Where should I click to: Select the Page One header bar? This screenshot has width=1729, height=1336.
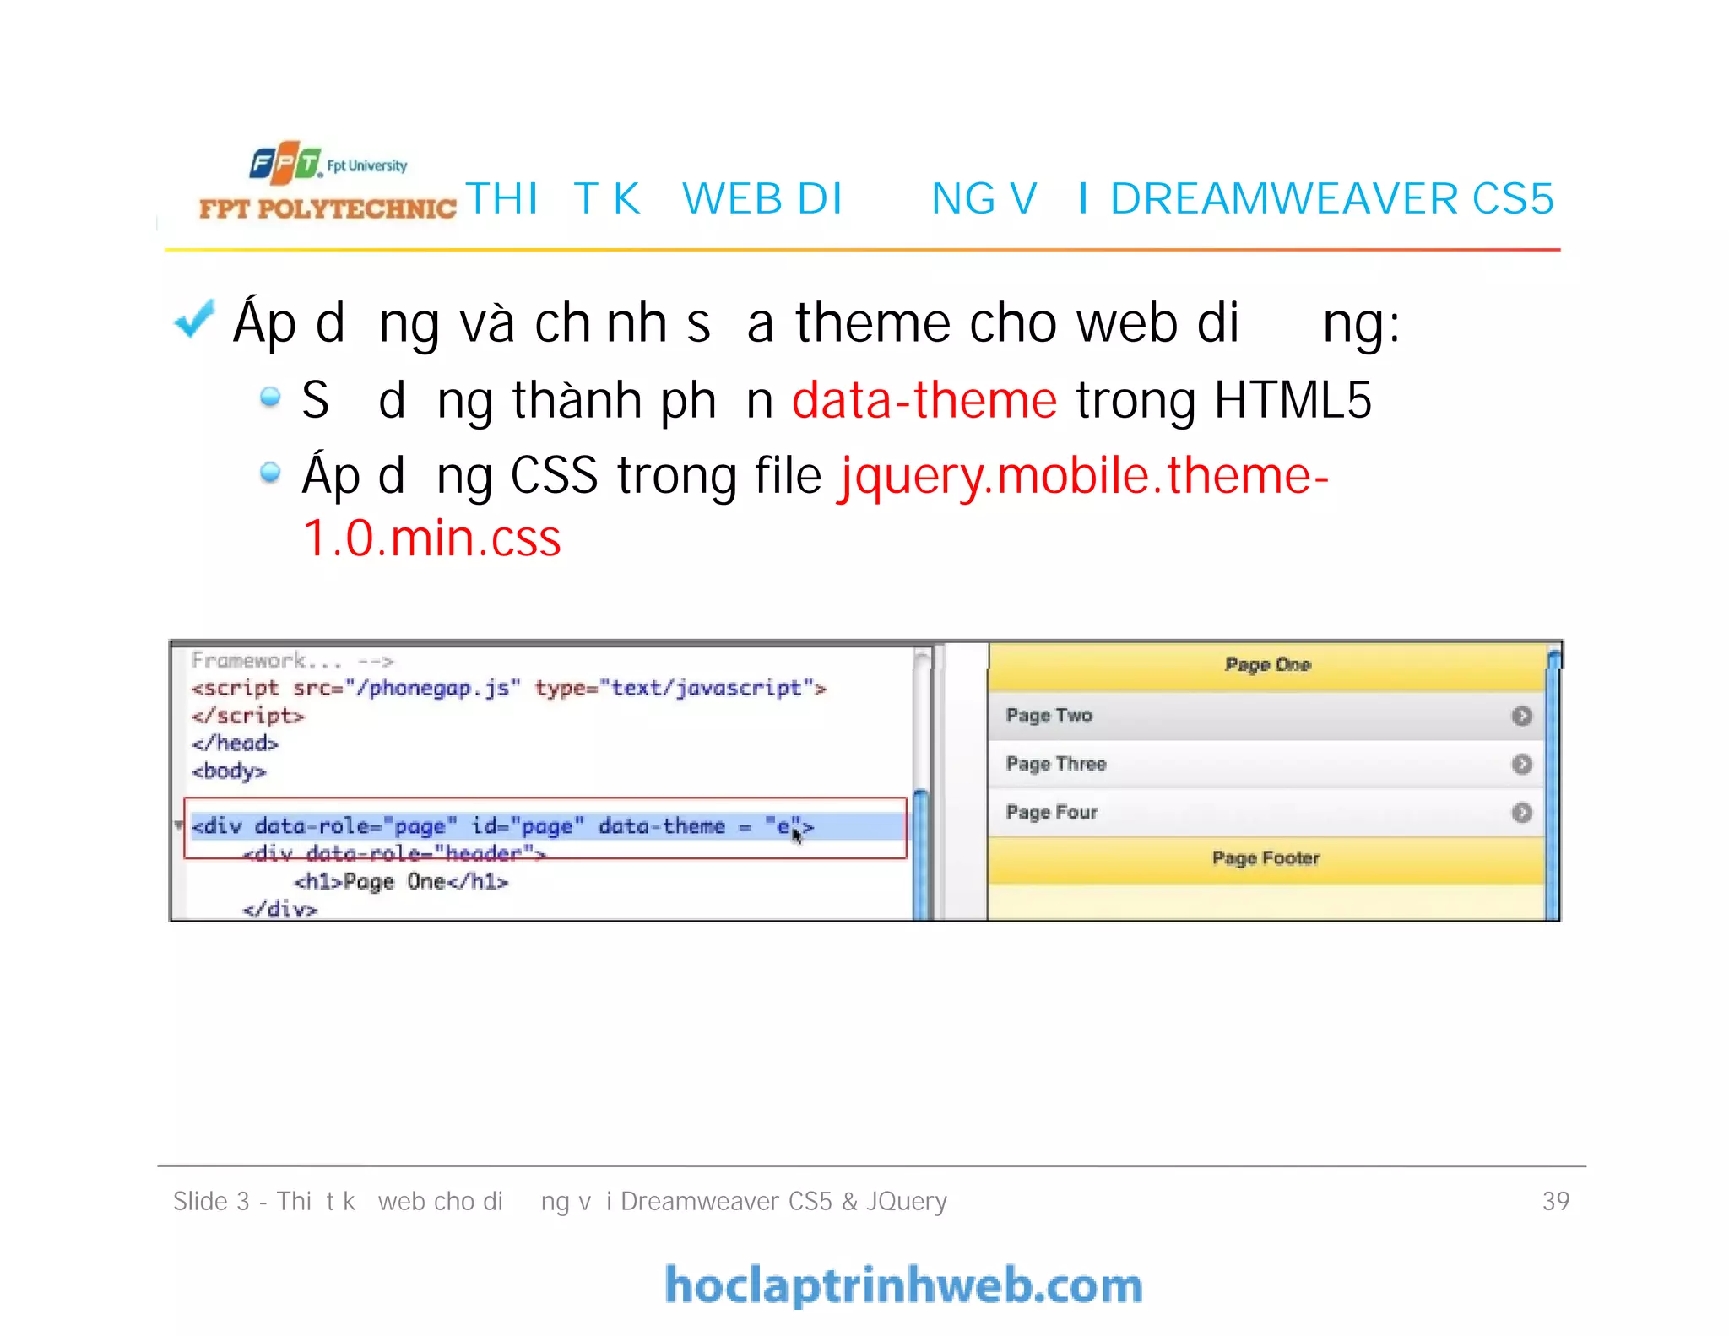pos(1266,666)
